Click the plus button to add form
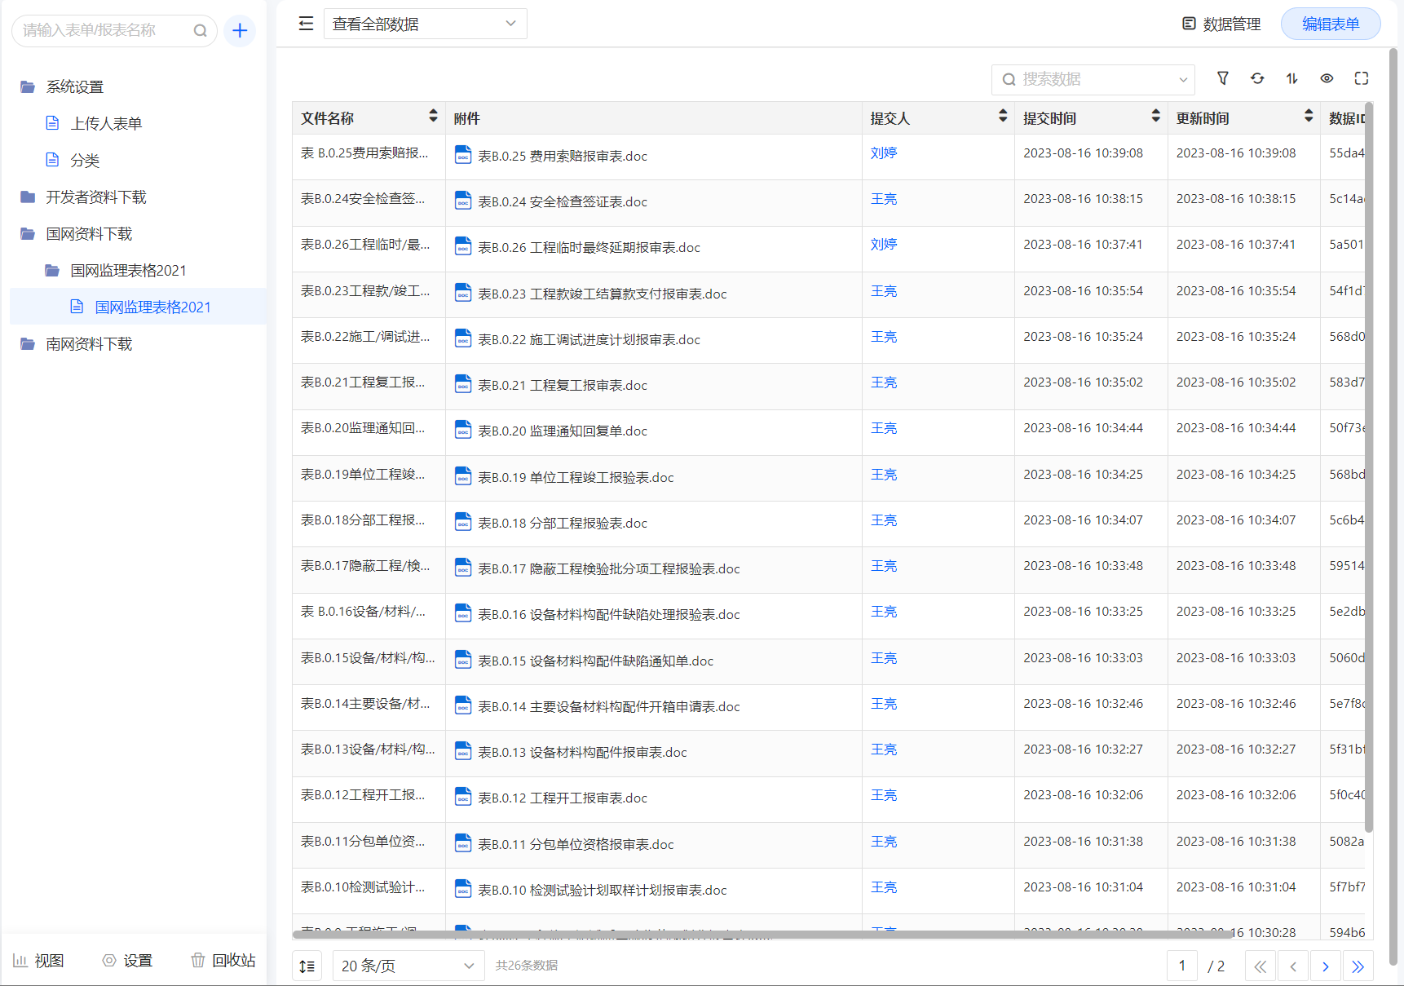The height and width of the screenshot is (986, 1404). click(x=240, y=31)
